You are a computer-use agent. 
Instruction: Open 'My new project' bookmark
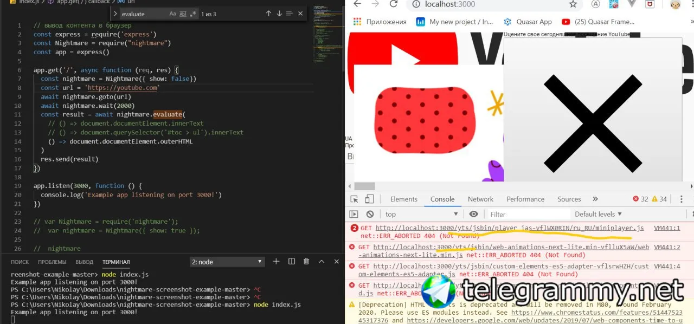click(454, 22)
